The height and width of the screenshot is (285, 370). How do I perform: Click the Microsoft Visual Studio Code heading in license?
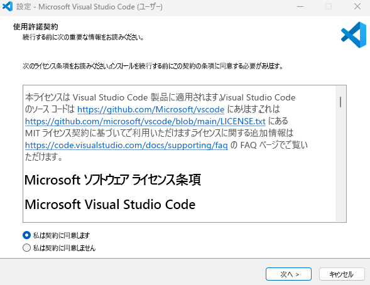(110, 204)
